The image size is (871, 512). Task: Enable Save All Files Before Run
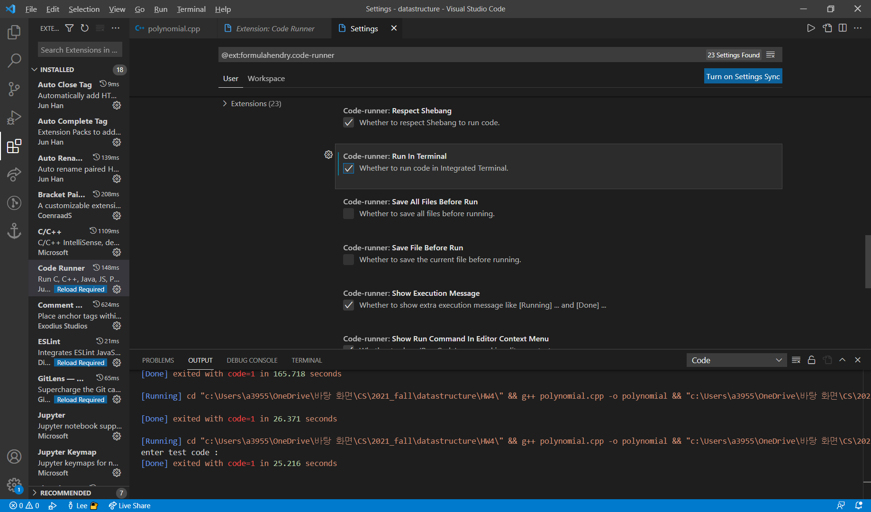pyautogui.click(x=348, y=214)
